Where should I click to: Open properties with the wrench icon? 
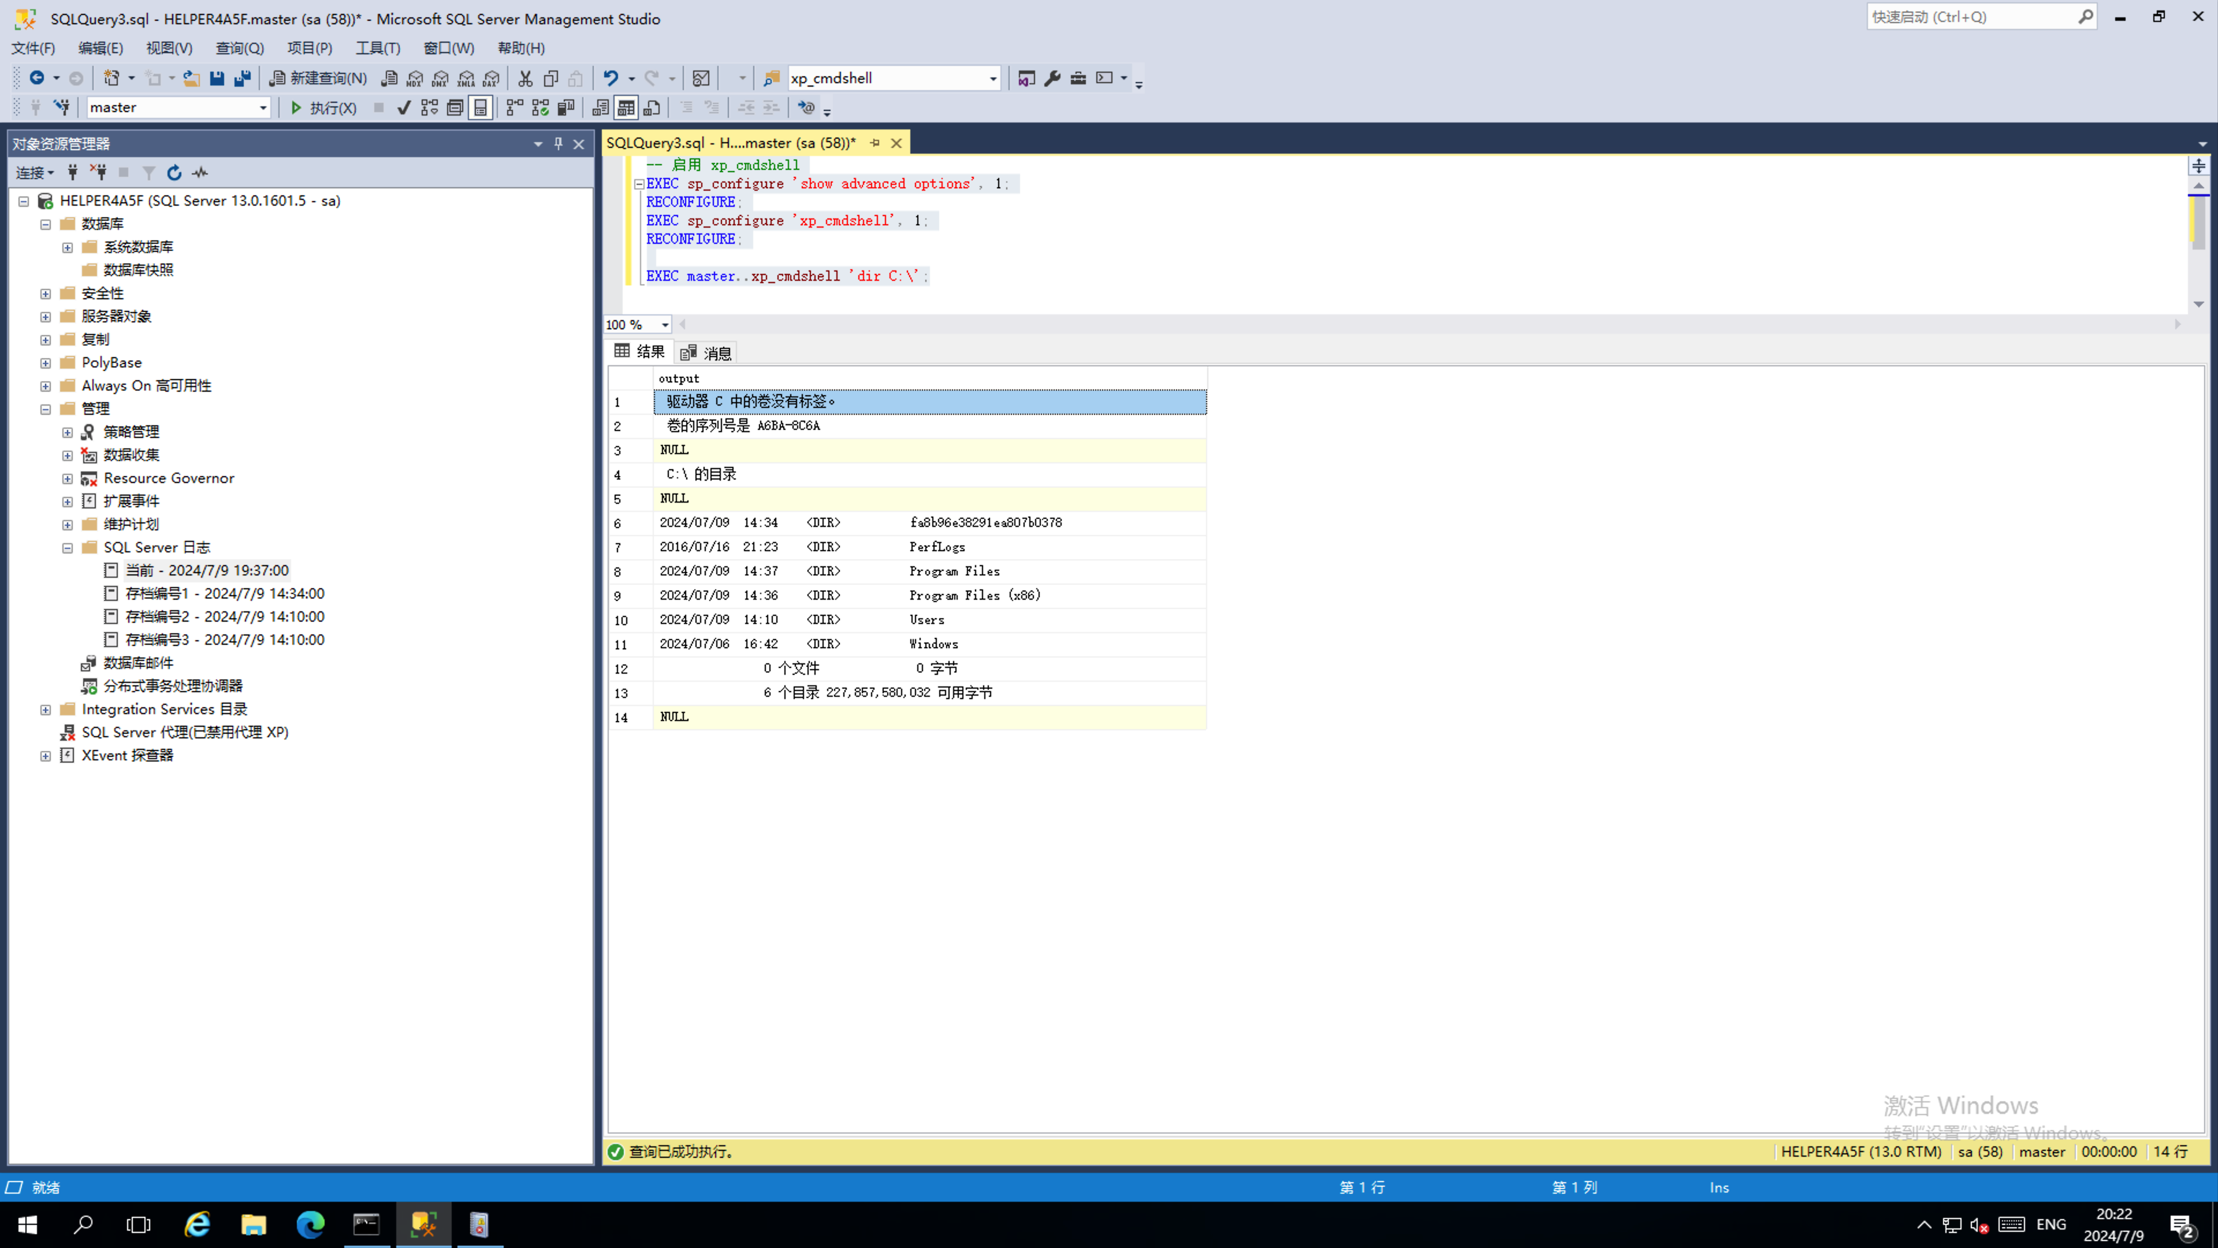(x=1052, y=79)
